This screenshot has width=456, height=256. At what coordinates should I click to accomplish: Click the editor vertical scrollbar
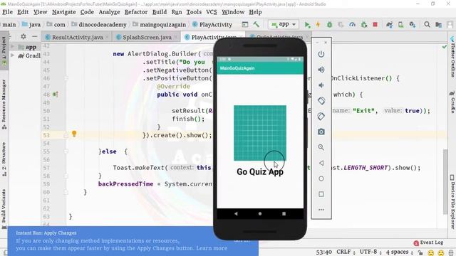point(445,181)
